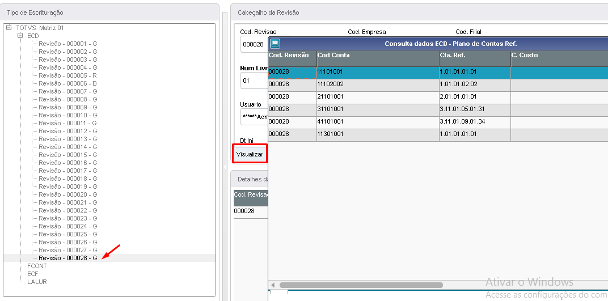Select Revisão - 000012 - G
608x301 pixels.
point(68,131)
